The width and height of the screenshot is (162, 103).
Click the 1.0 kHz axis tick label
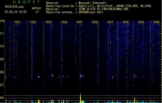(2, 46)
